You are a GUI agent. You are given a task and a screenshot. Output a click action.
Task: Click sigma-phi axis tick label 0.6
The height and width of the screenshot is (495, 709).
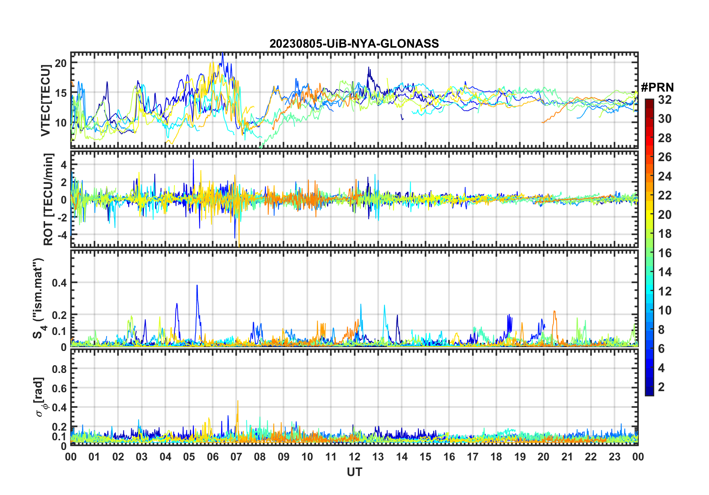[x=59, y=388]
